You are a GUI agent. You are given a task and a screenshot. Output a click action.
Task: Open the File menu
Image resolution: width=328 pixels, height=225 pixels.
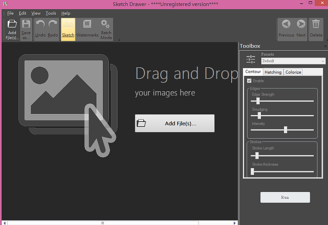coord(10,13)
